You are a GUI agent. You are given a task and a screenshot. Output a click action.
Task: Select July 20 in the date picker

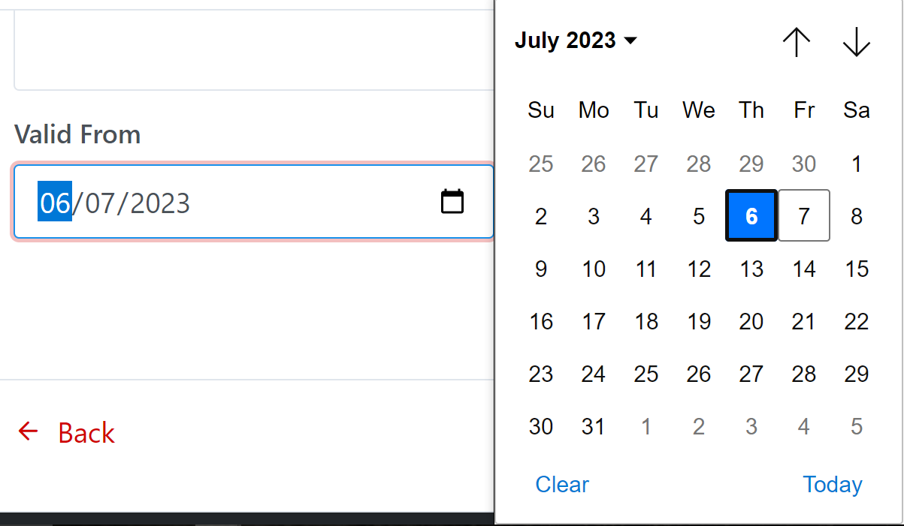pos(751,321)
